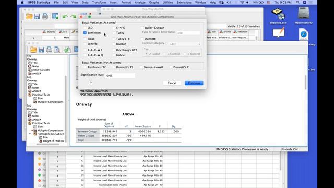334x188 pixels.
Task: Check Dunnett's C option
Action: [x=171, y=67]
